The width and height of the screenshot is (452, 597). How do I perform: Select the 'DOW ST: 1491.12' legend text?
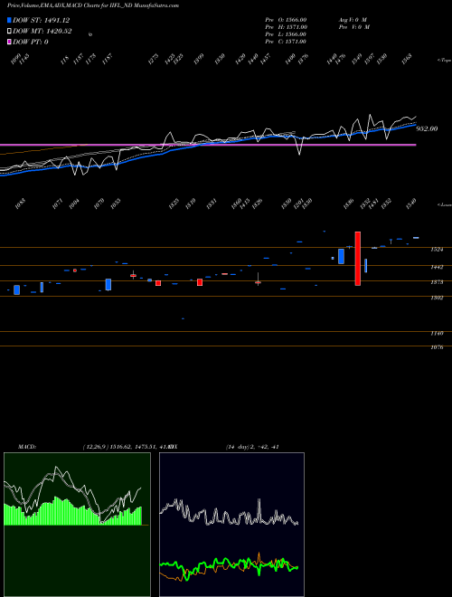click(x=41, y=20)
